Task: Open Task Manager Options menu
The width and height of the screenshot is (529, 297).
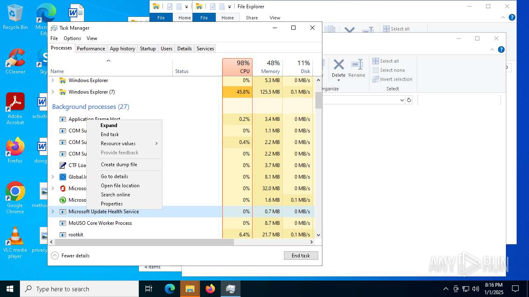Action: click(x=72, y=38)
